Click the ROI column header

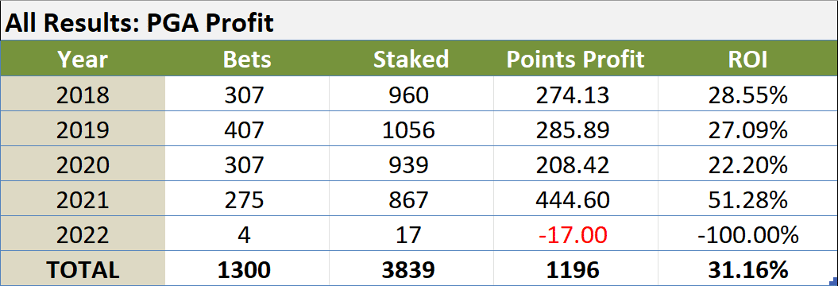[747, 60]
